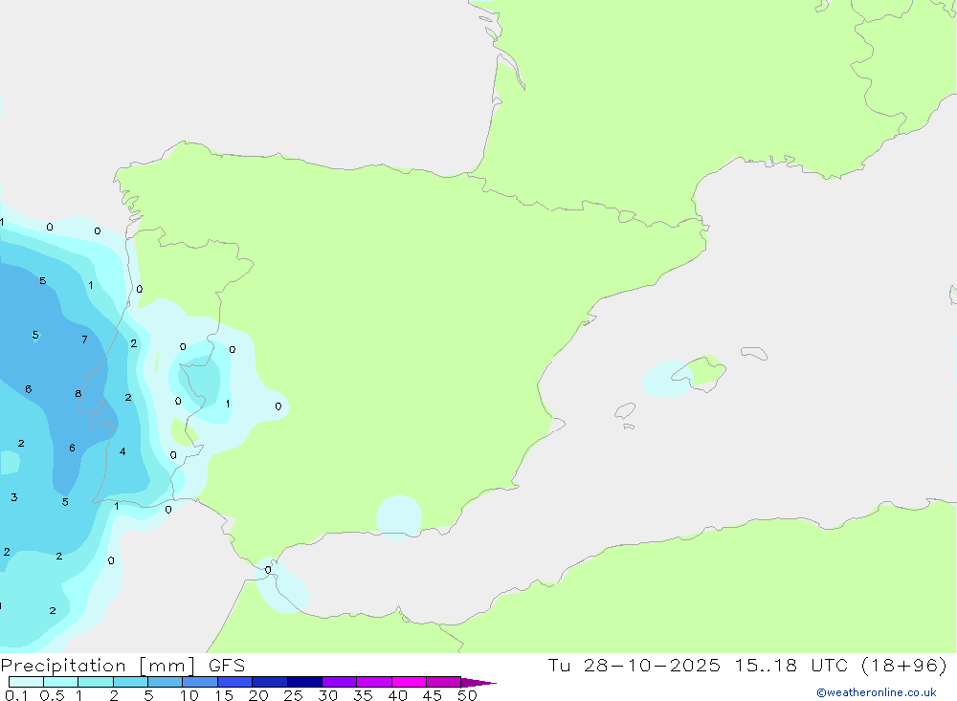Click the precipitation value '8' near the Portuguese coast
This screenshot has height=701, width=957.
point(78,394)
